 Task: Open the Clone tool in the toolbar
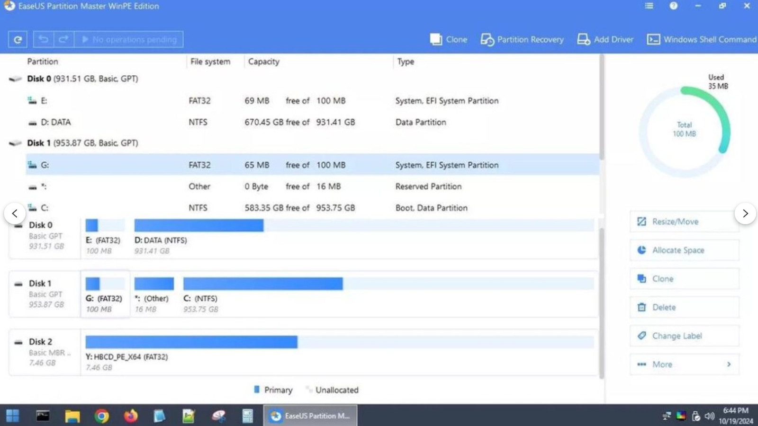(x=448, y=39)
